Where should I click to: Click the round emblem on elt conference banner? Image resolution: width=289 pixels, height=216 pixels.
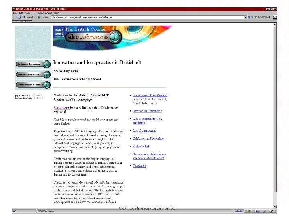click(116, 37)
